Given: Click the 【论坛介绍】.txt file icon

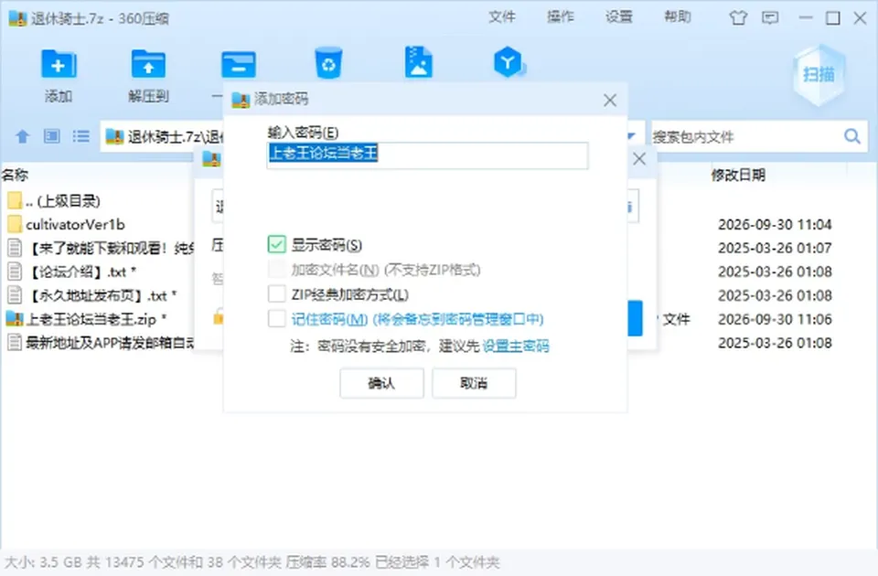Looking at the screenshot, I should (x=15, y=272).
